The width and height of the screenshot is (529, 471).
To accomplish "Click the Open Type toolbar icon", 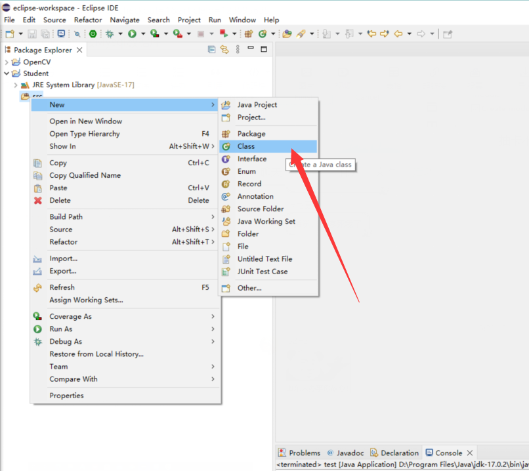I will point(287,33).
